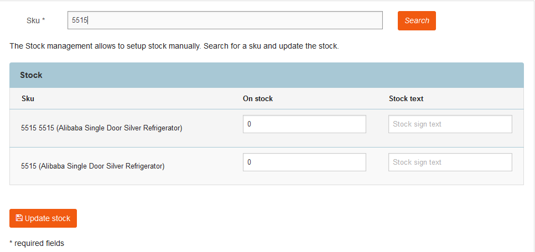Click the typed 5515 value in Sku box
This screenshot has width=535, height=252.
(80, 20)
